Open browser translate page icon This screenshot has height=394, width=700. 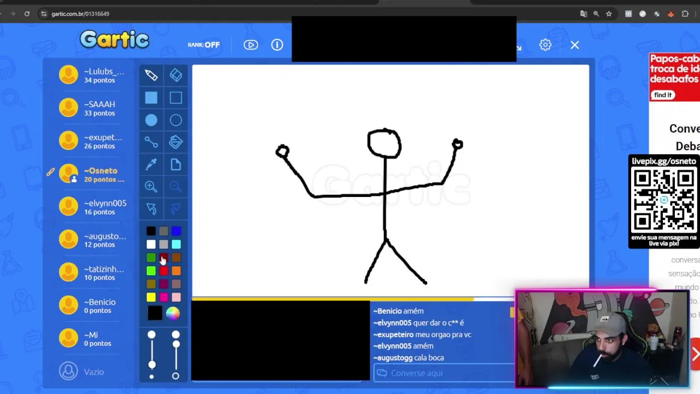tap(584, 14)
